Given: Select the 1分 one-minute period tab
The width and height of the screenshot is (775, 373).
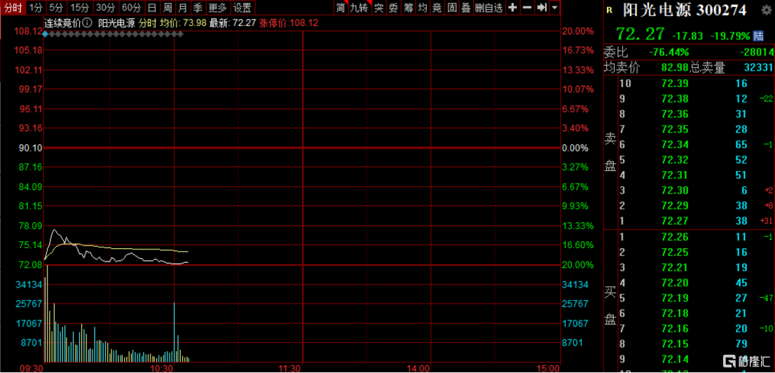Looking at the screenshot, I should pos(36,8).
